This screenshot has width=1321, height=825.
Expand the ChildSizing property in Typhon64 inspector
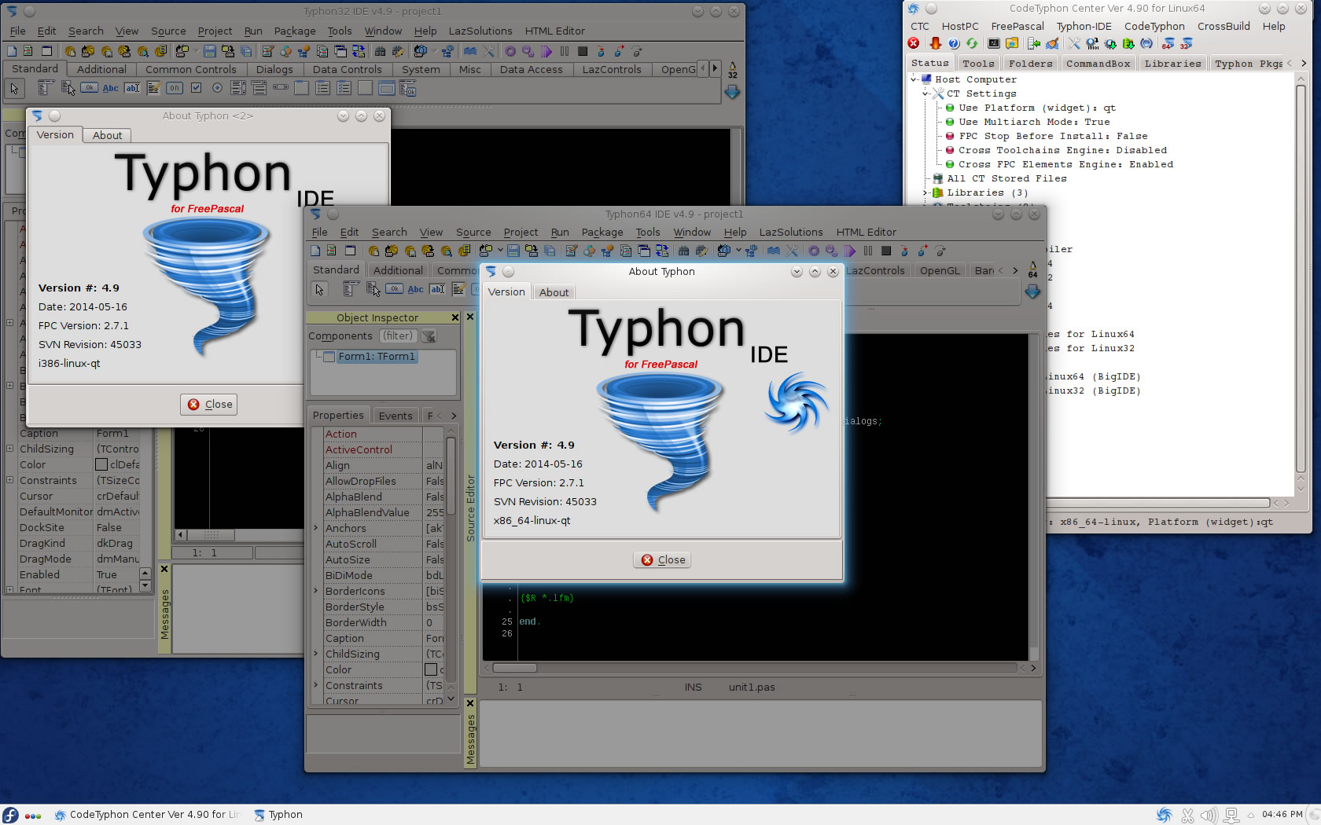pyautogui.click(x=316, y=654)
